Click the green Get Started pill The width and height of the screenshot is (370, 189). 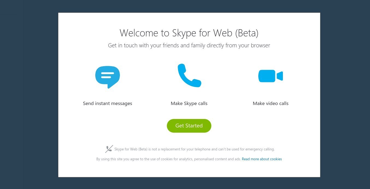point(189,126)
